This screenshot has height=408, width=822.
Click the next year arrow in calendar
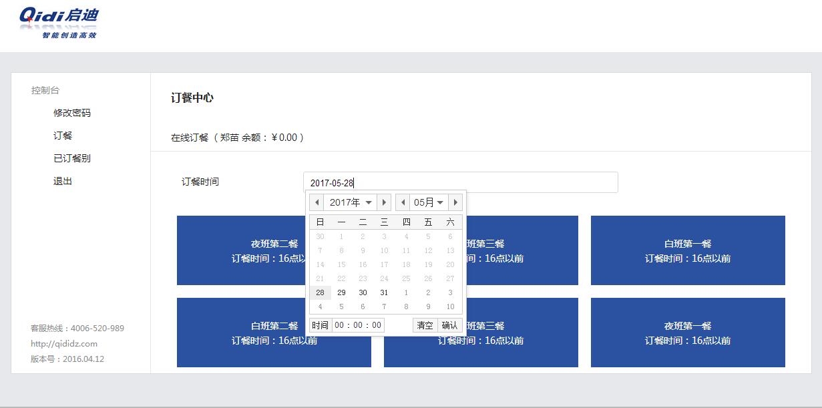[x=384, y=202]
